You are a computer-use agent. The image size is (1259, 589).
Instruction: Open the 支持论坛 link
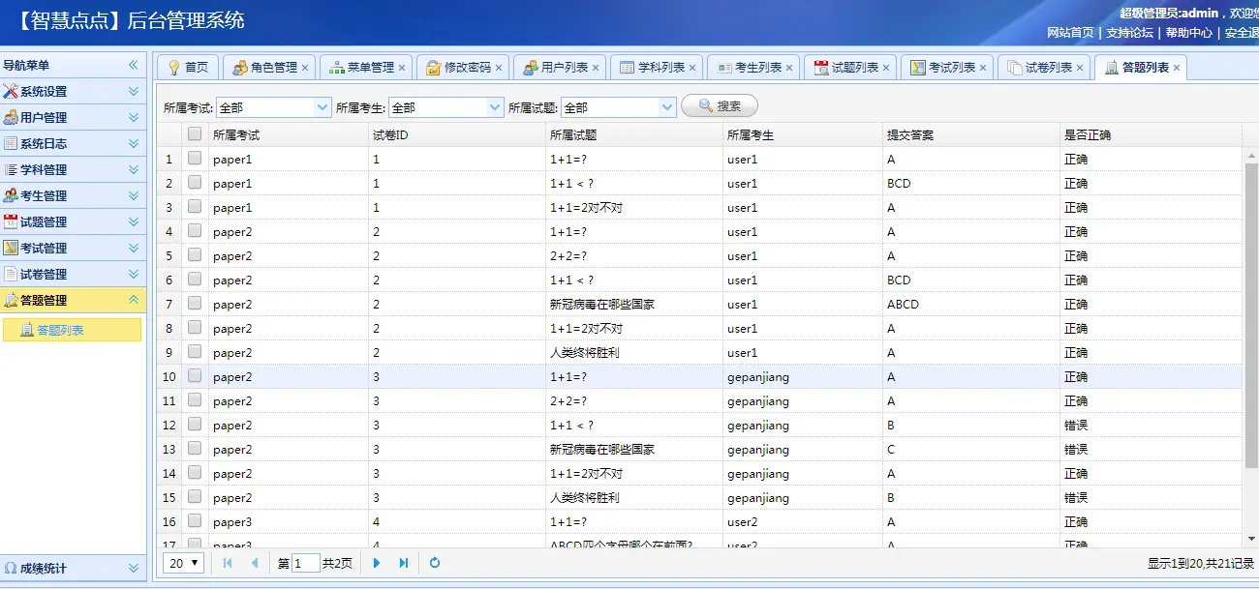pyautogui.click(x=1129, y=33)
